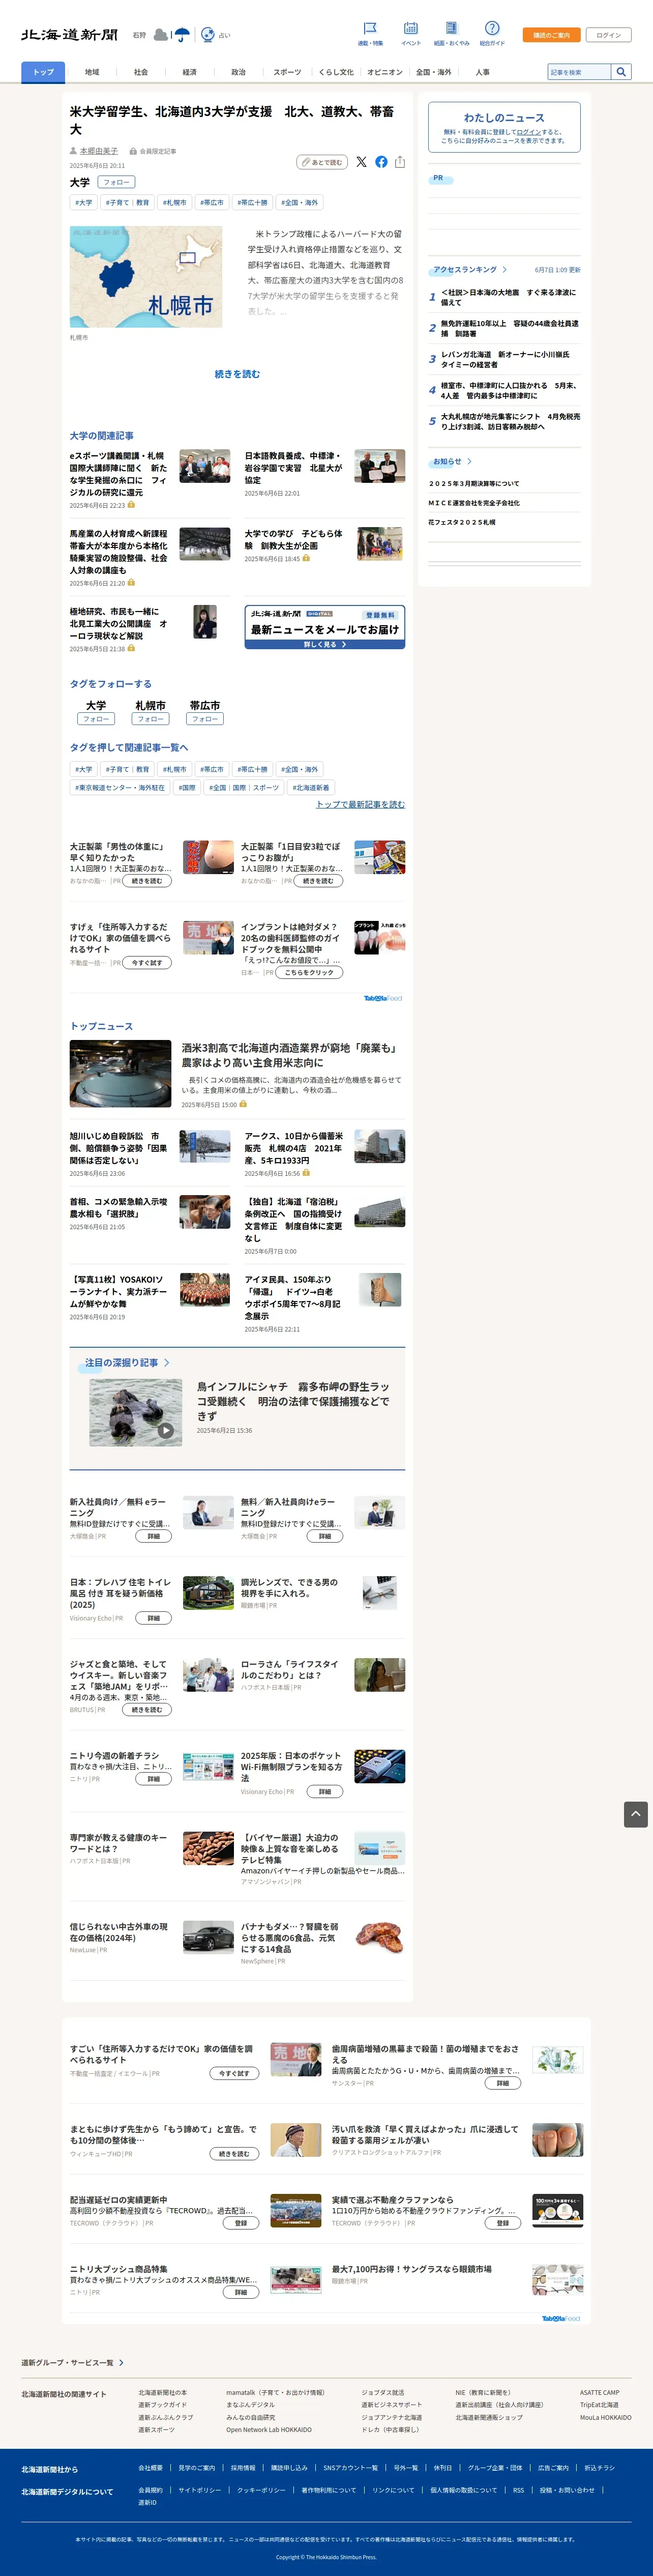Open YOSAKOIソーラン photo thumbnail
Screen dimensions: 653x2576
pos(205,1290)
